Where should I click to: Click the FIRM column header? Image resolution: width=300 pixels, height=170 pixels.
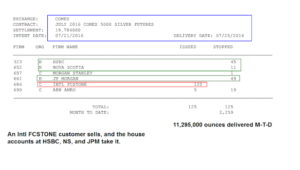point(19,47)
